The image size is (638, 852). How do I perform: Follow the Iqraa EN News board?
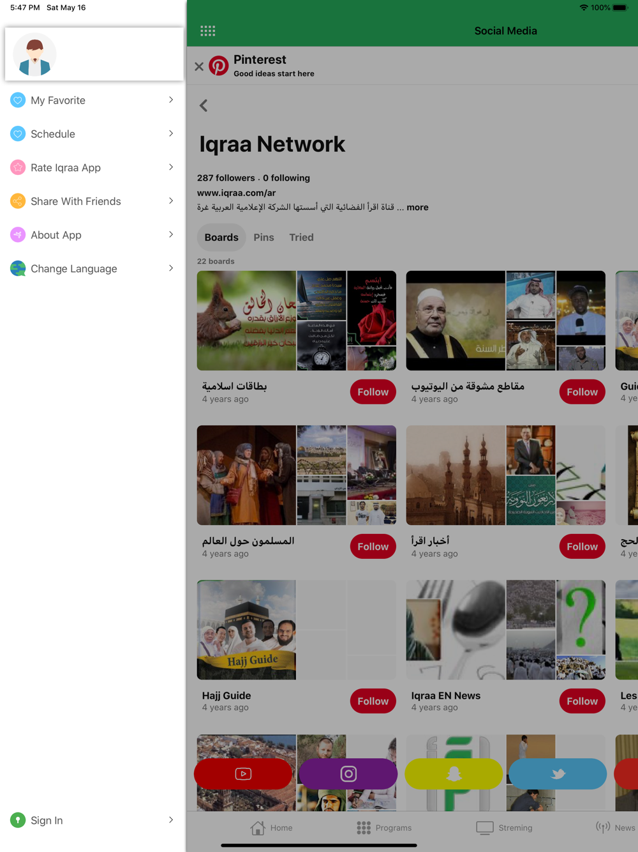pos(582,701)
